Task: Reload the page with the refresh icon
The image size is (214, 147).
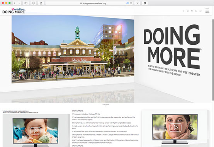Action: click(131, 3)
